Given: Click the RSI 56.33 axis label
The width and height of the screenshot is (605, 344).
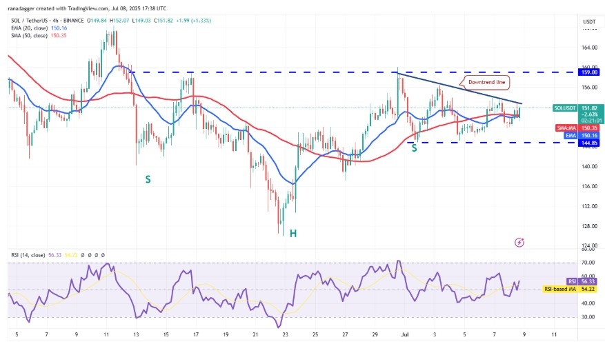Looking at the screenshot, I should pos(582,281).
